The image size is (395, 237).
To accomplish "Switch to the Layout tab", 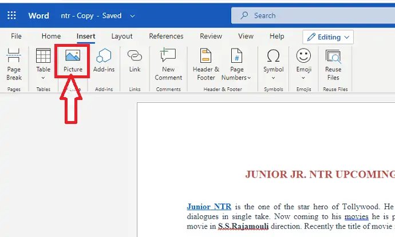I will tap(122, 37).
